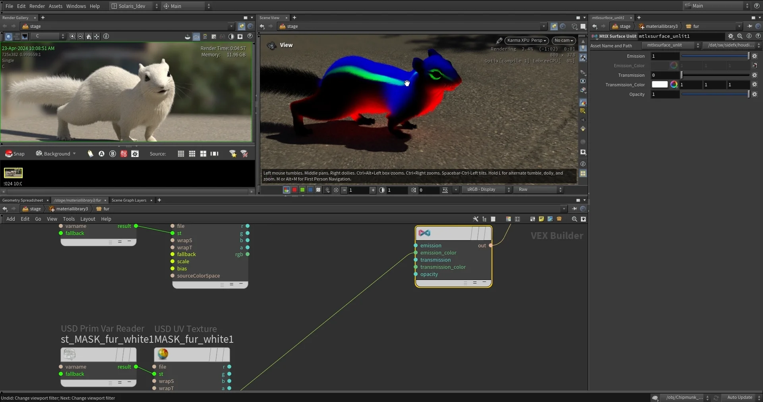Screen dimensions: 763x402
Task: Click the render thumbnail in the gallery
Action: click(x=13, y=173)
